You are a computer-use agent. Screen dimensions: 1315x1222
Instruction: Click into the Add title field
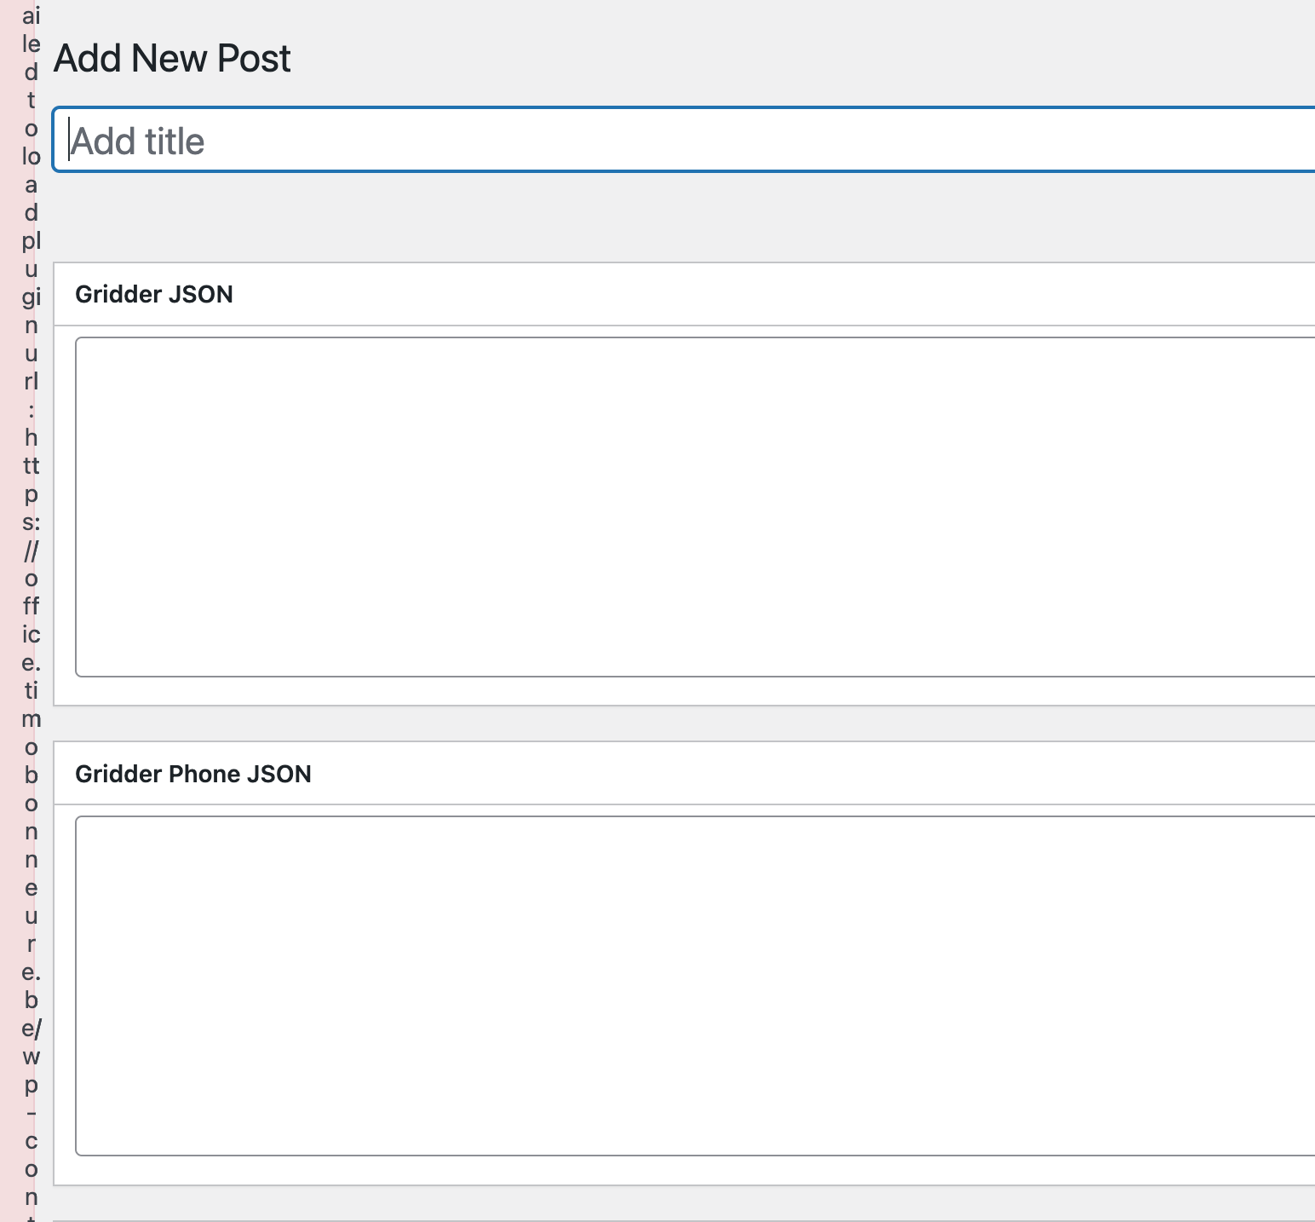[681, 141]
